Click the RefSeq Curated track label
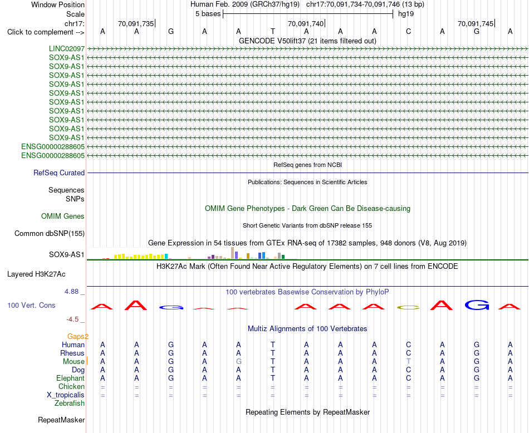This screenshot has height=433, width=529. point(59,173)
